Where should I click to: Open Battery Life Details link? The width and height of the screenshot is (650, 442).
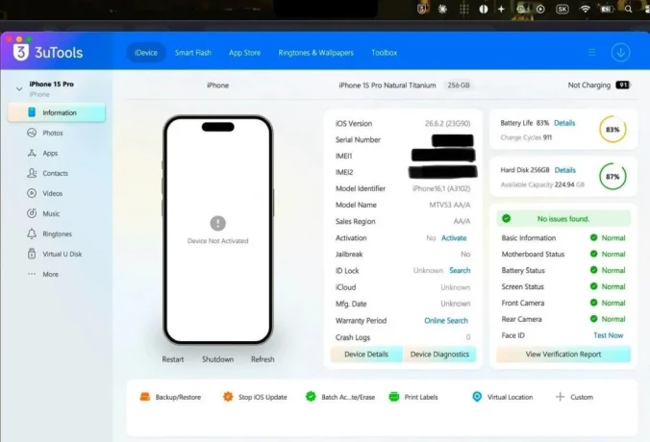[x=564, y=123]
